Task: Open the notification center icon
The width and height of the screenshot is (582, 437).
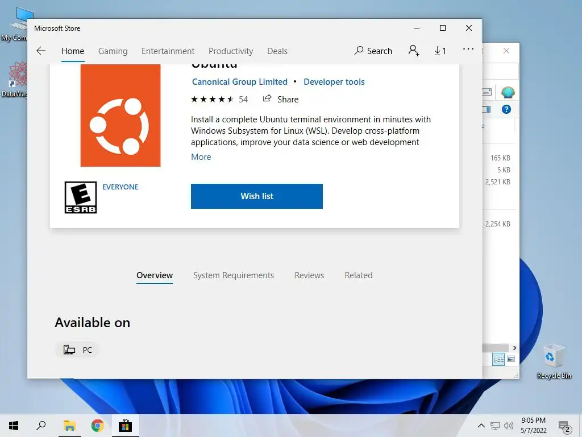Action: (x=564, y=426)
